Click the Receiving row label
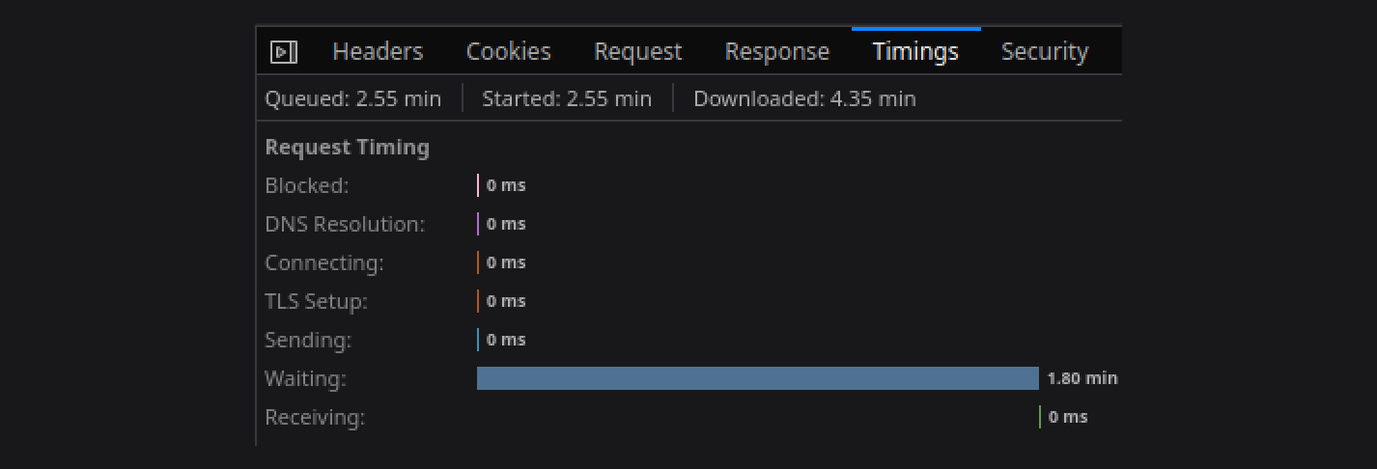The height and width of the screenshot is (469, 1377). pyautogui.click(x=315, y=417)
